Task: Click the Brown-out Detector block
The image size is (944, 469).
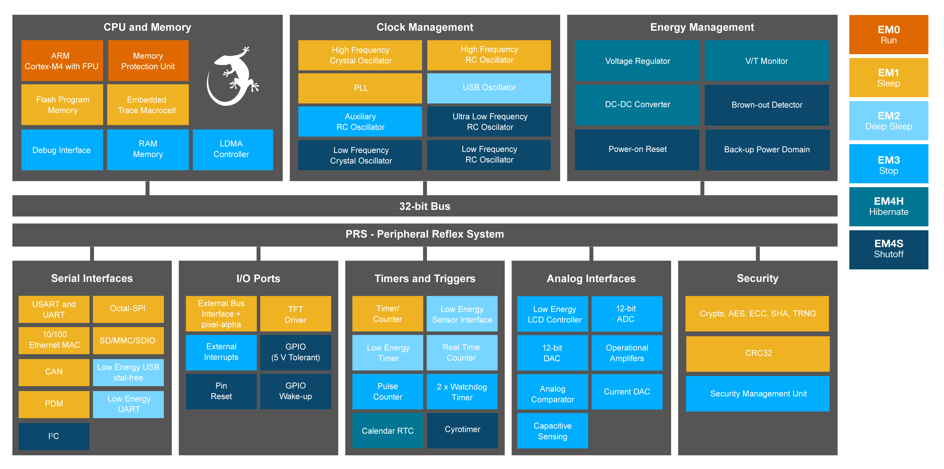Action: click(767, 105)
